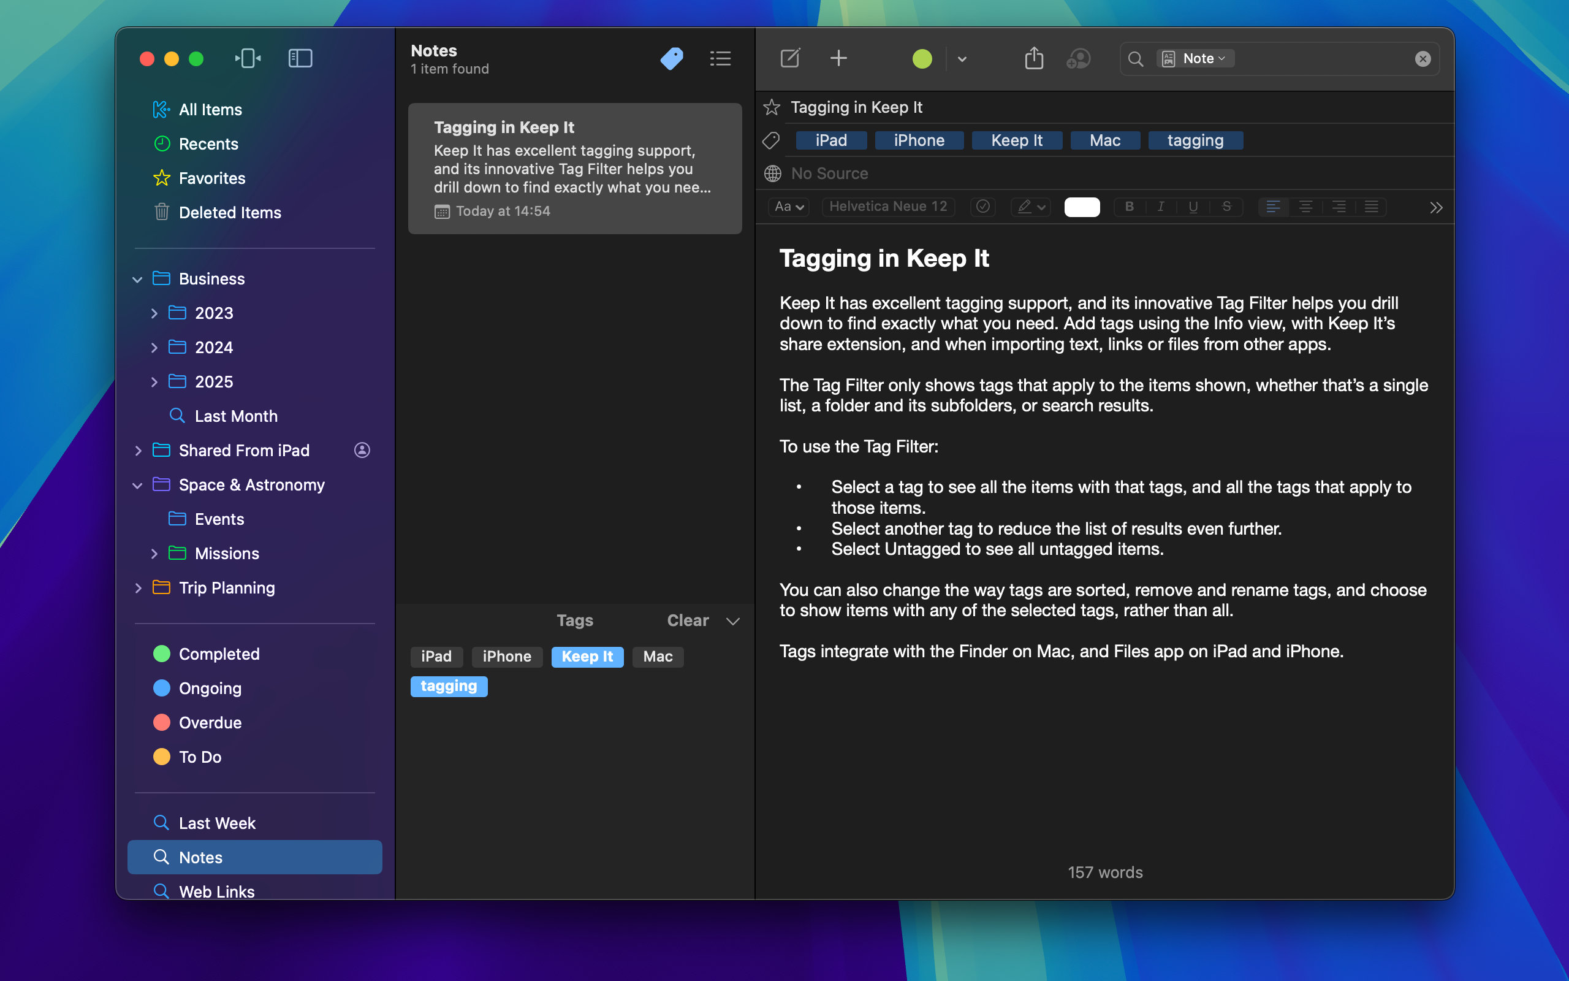This screenshot has height=981, width=1569.
Task: Select iPad tag in Tag Filter
Action: tap(436, 657)
